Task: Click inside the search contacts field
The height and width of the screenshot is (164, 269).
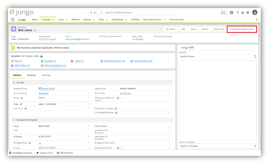Action: click(137, 12)
